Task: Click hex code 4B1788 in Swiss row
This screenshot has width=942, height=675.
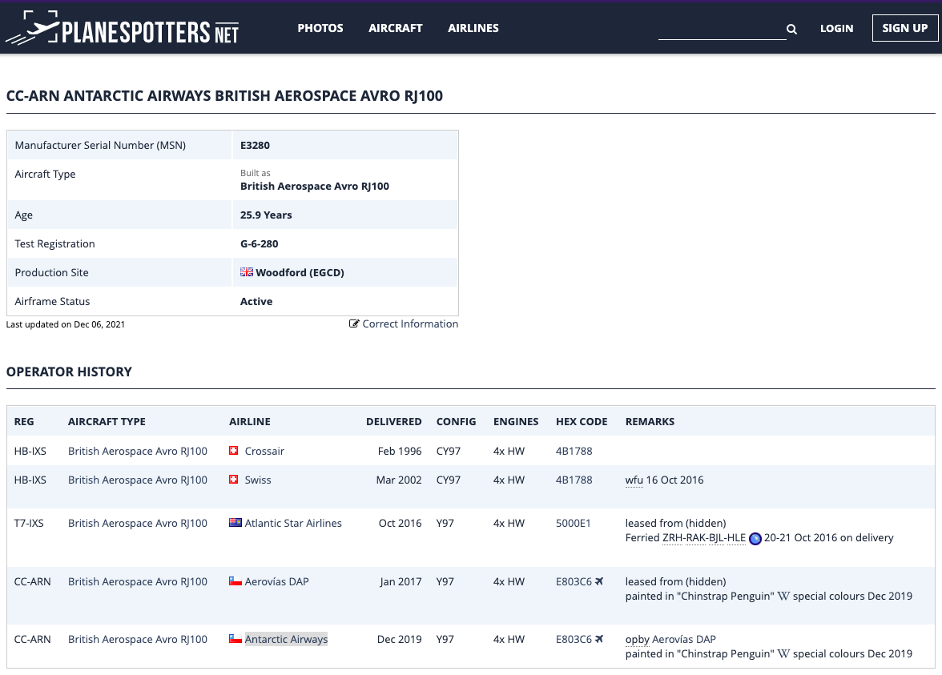Action: pos(574,480)
